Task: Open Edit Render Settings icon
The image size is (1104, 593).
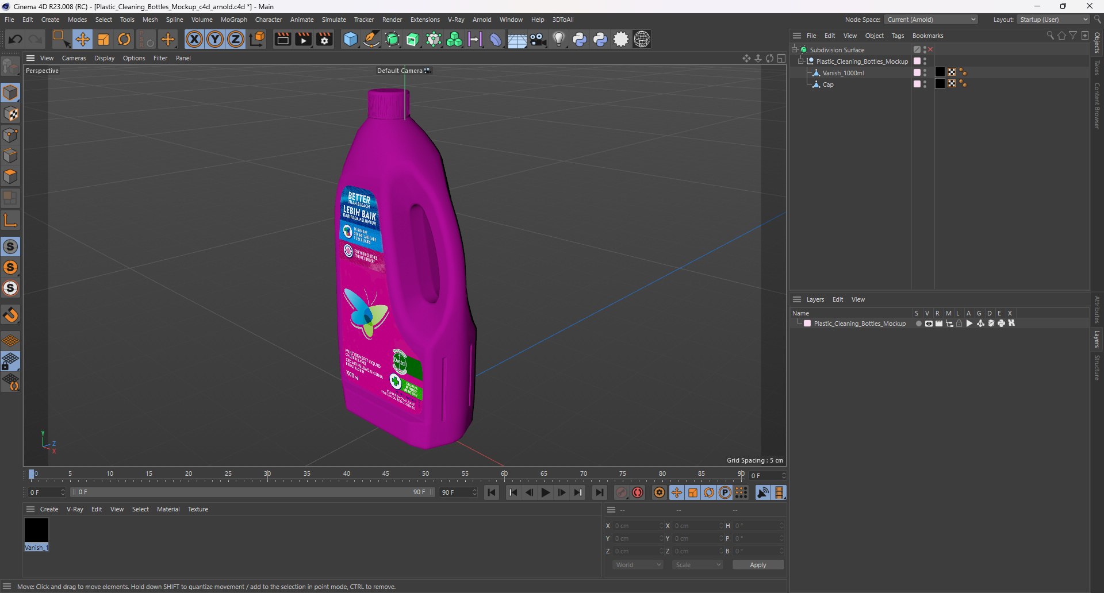Action: [x=325, y=39]
